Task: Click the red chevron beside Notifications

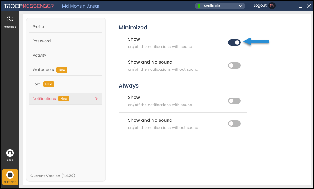Action: click(x=96, y=99)
